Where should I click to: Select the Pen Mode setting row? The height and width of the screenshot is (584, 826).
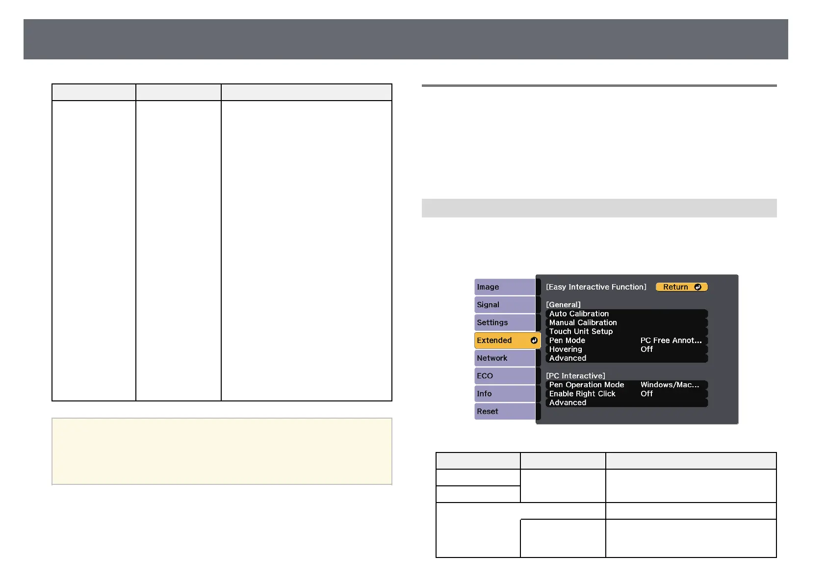626,340
